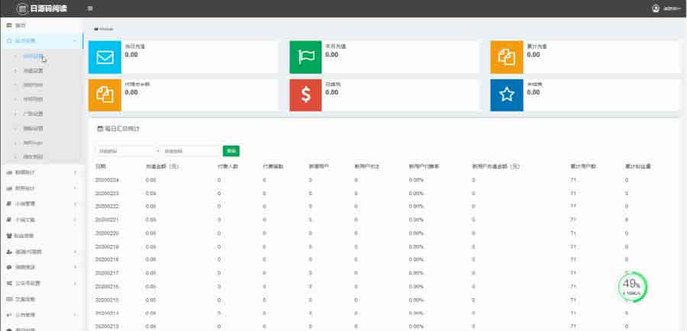Click the start date input field
Viewport: 687px width, 331px height.
[x=124, y=151]
